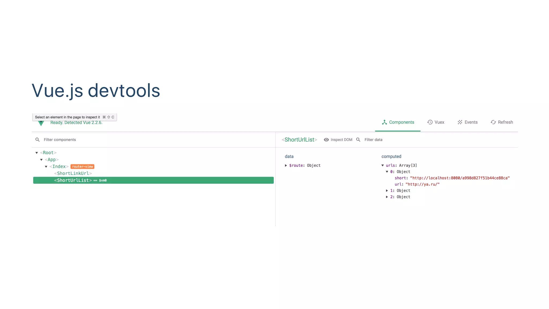549x309 pixels.
Task: Switch to the Components tab
Action: tap(398, 122)
